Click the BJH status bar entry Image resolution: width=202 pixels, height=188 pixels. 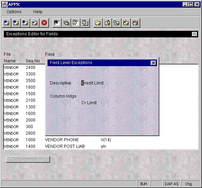(144, 184)
